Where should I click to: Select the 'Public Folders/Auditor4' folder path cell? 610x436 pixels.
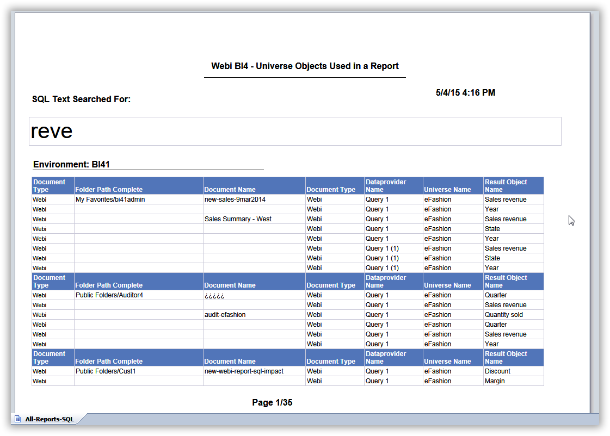tap(139, 295)
